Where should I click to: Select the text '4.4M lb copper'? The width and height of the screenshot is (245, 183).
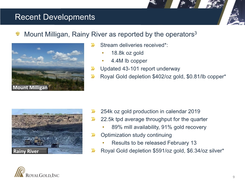click(129, 61)
